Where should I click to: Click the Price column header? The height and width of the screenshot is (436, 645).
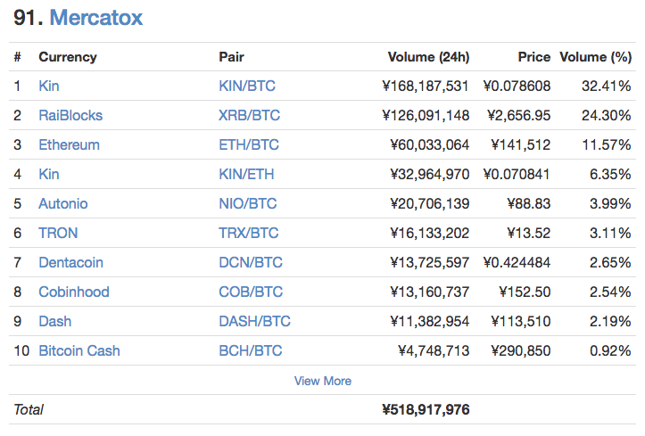click(x=534, y=57)
